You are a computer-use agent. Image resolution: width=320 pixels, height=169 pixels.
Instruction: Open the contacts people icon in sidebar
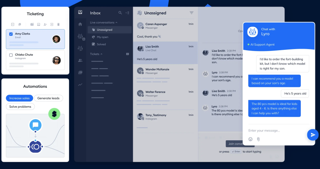tap(80, 60)
